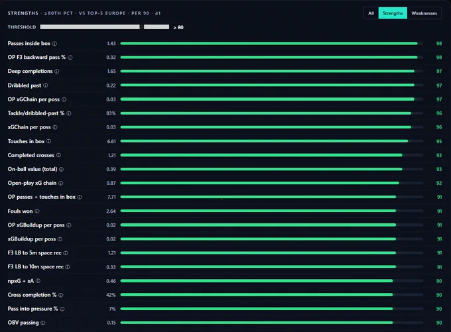Click info icon for F3 LB to 5m space rec
451x332 pixels.
tap(66, 253)
